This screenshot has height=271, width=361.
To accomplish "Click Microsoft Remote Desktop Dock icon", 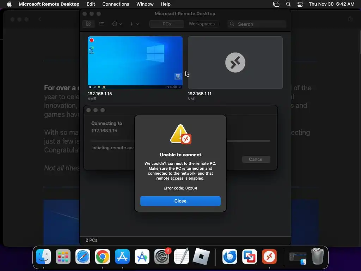I will tap(269, 257).
